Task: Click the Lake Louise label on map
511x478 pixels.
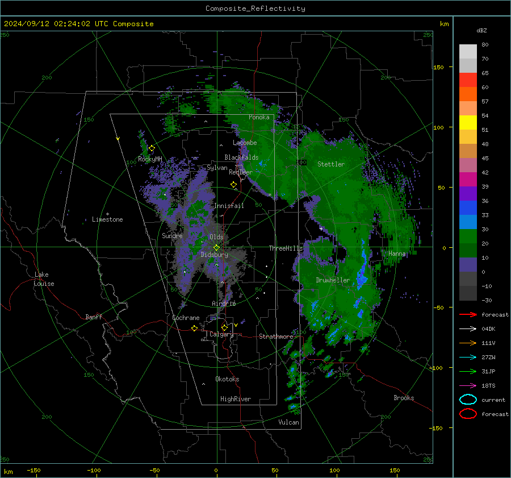Action: (44, 279)
